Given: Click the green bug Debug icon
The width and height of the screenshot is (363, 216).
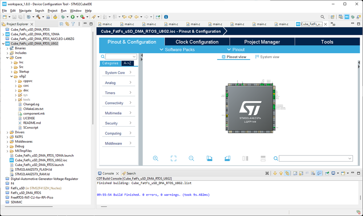Looking at the screenshot, I should (63, 17).
